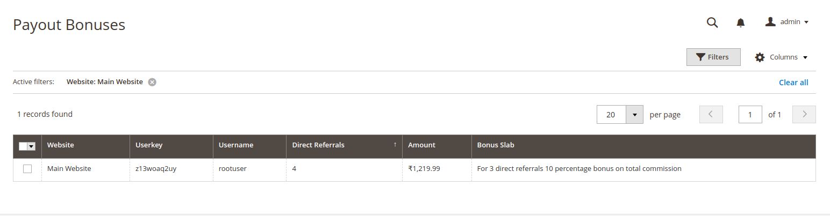Click the search magnifier icon
830x216 pixels.
pyautogui.click(x=712, y=23)
